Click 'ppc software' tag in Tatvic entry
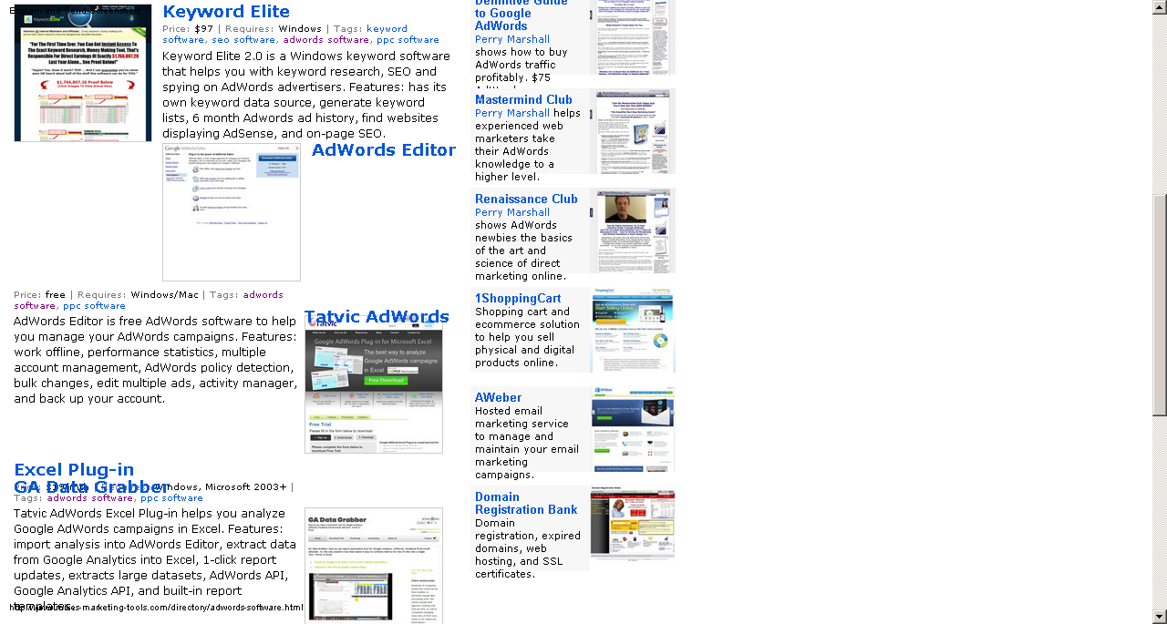Viewport: 1167px width, 624px height. [171, 498]
